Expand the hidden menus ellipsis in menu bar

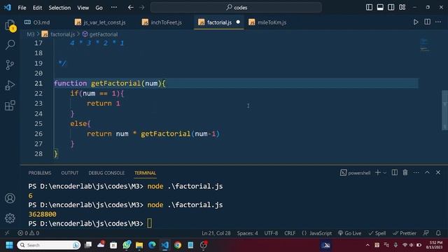(113, 8)
